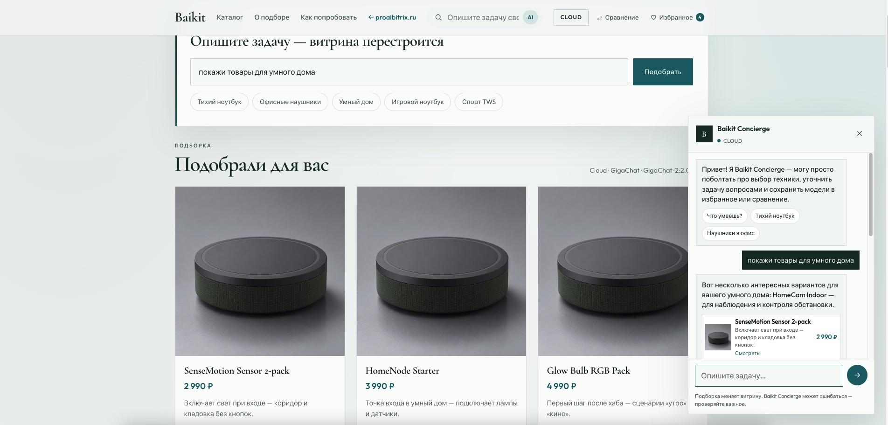Click the Baikit logo

pos(190,17)
